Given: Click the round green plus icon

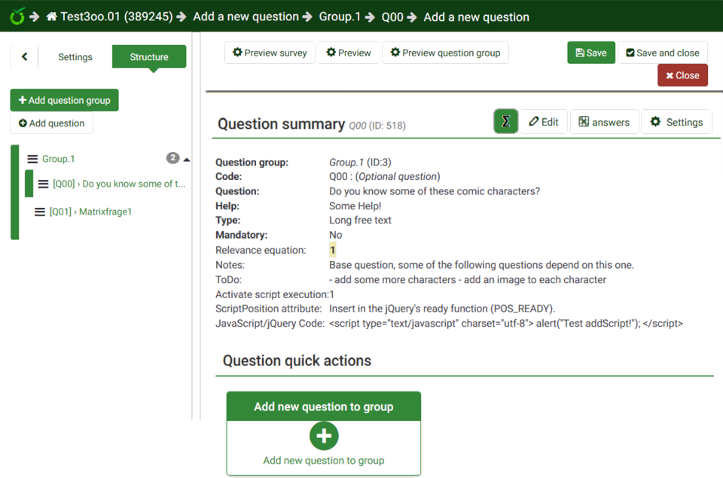Looking at the screenshot, I should pyautogui.click(x=324, y=436).
